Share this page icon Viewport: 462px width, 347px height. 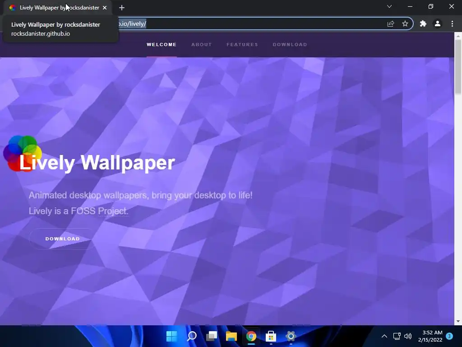tap(391, 23)
